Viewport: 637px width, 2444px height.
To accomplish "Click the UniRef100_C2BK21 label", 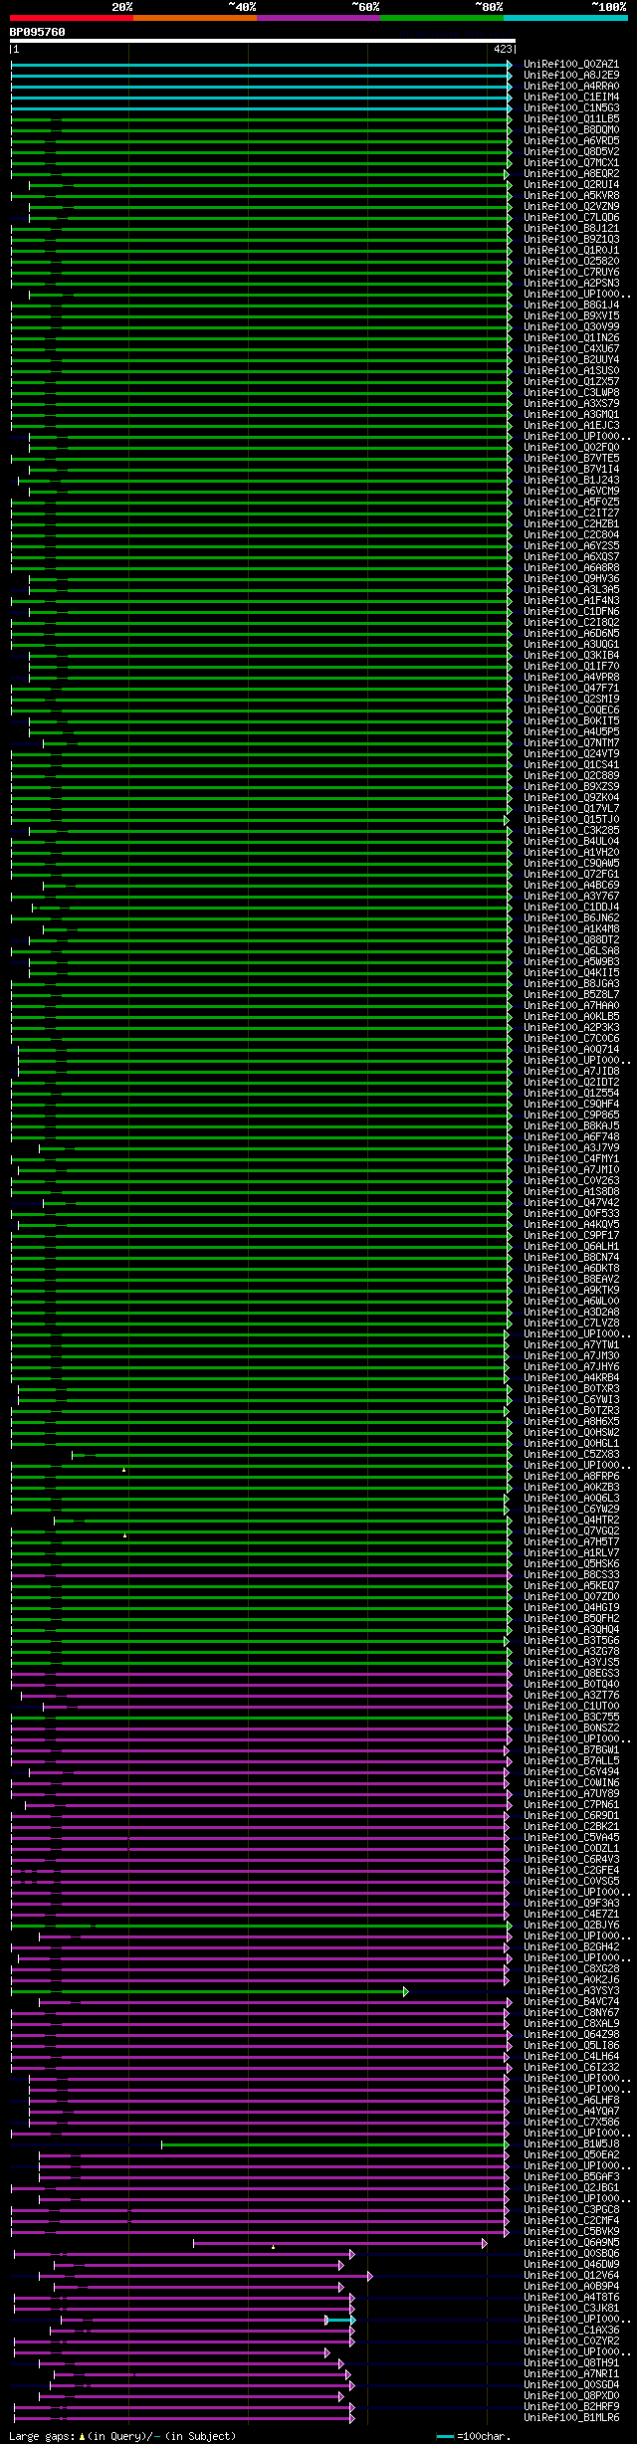I will pyautogui.click(x=571, y=1827).
